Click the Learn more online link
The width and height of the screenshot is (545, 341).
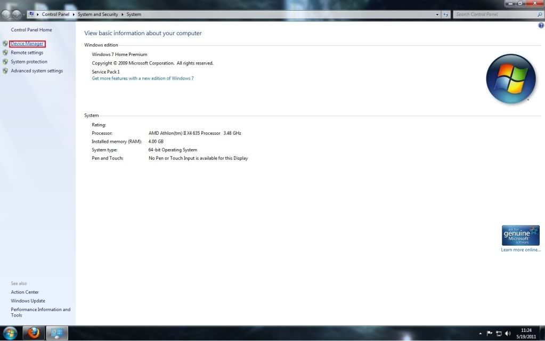520,250
